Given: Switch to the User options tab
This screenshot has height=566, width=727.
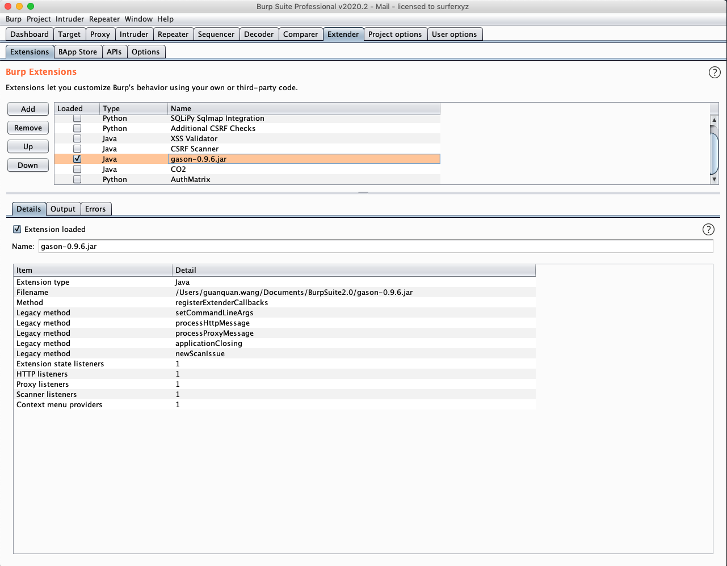Looking at the screenshot, I should pos(455,35).
